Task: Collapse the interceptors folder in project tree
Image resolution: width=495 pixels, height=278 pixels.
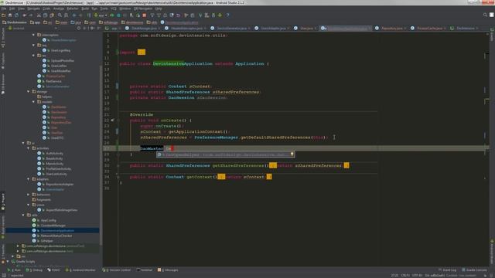Action: (33, 35)
